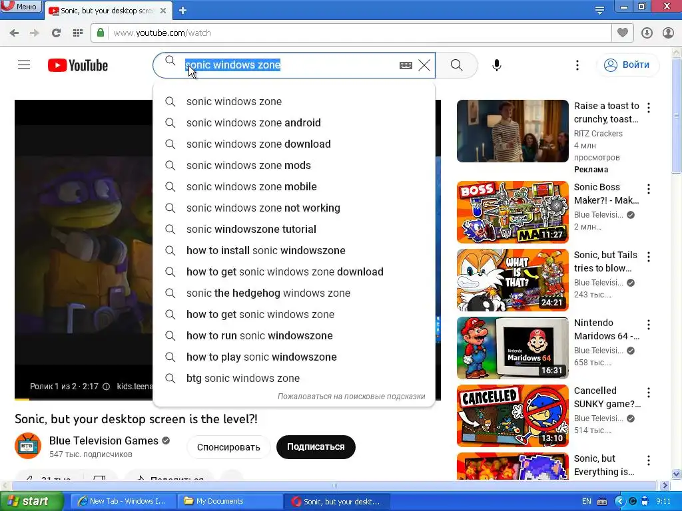
Task: Open the browser account profile icon
Action: [668, 33]
